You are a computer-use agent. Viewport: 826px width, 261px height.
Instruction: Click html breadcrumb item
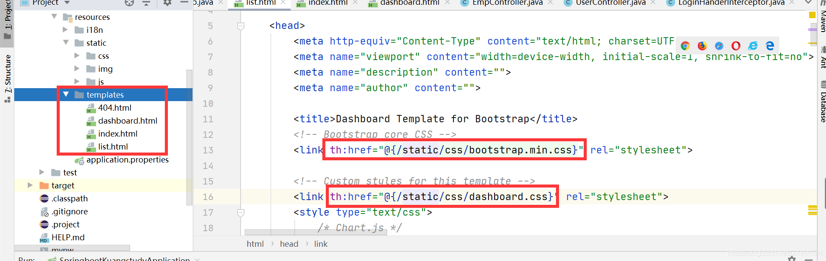click(x=255, y=244)
